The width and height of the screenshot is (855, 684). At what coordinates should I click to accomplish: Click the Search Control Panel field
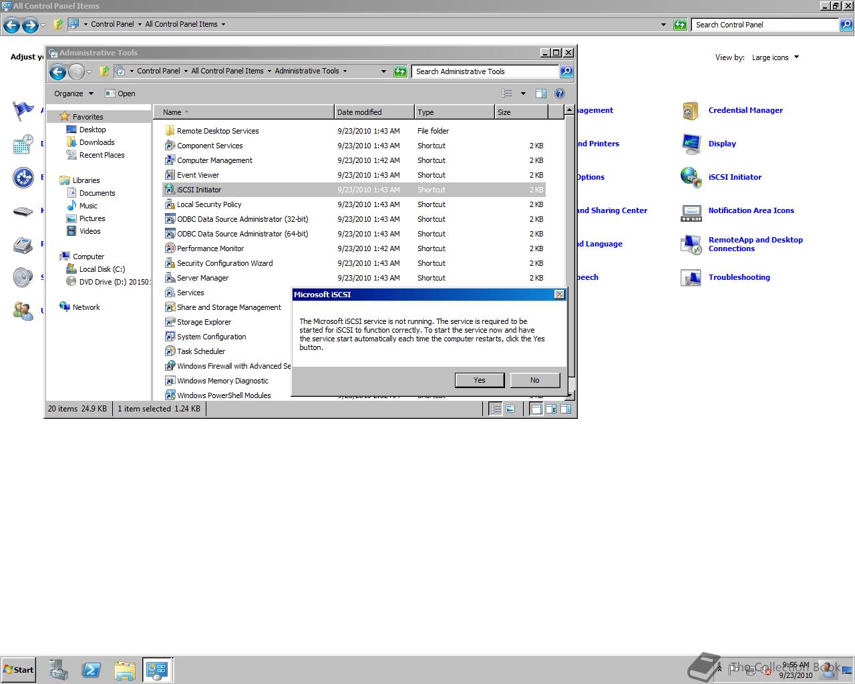tap(765, 25)
